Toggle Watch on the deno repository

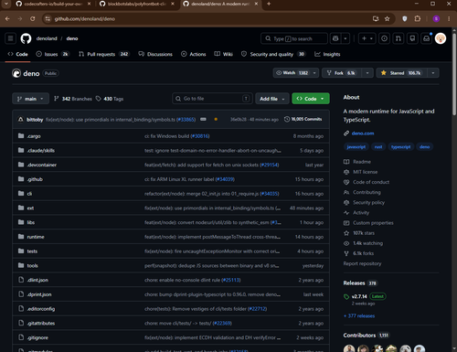[292, 73]
